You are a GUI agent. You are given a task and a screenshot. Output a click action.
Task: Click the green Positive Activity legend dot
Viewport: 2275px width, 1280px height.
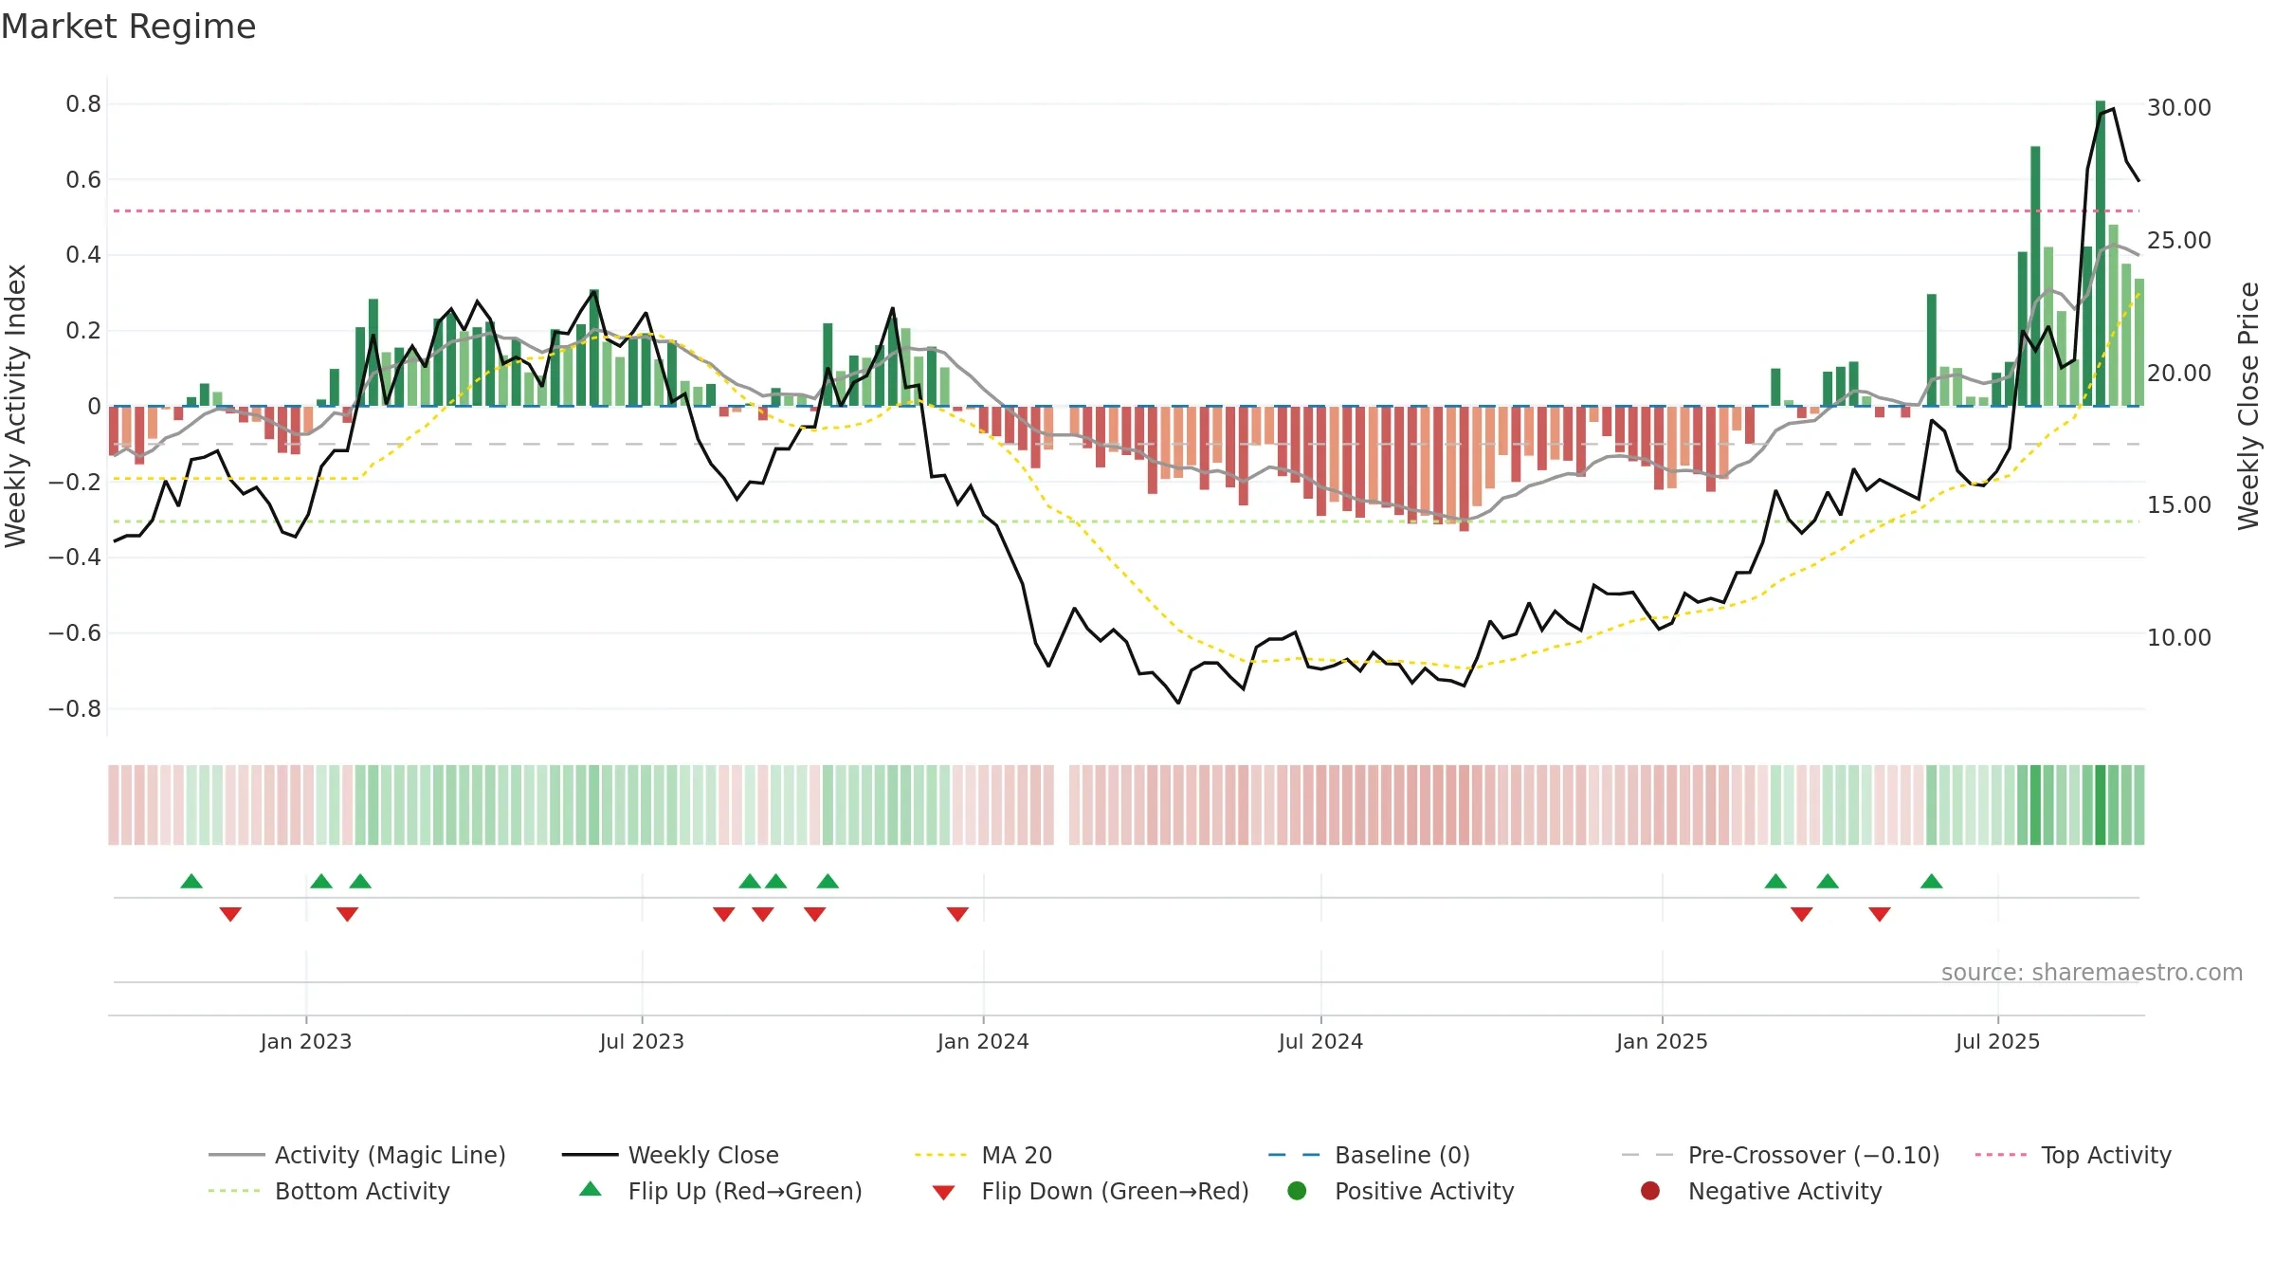coord(1298,1190)
